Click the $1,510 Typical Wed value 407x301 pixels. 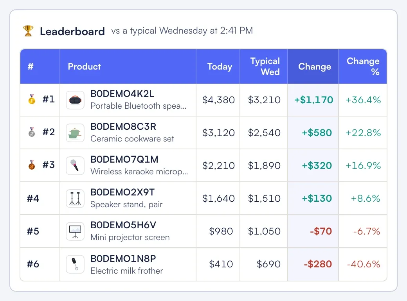[x=264, y=199]
